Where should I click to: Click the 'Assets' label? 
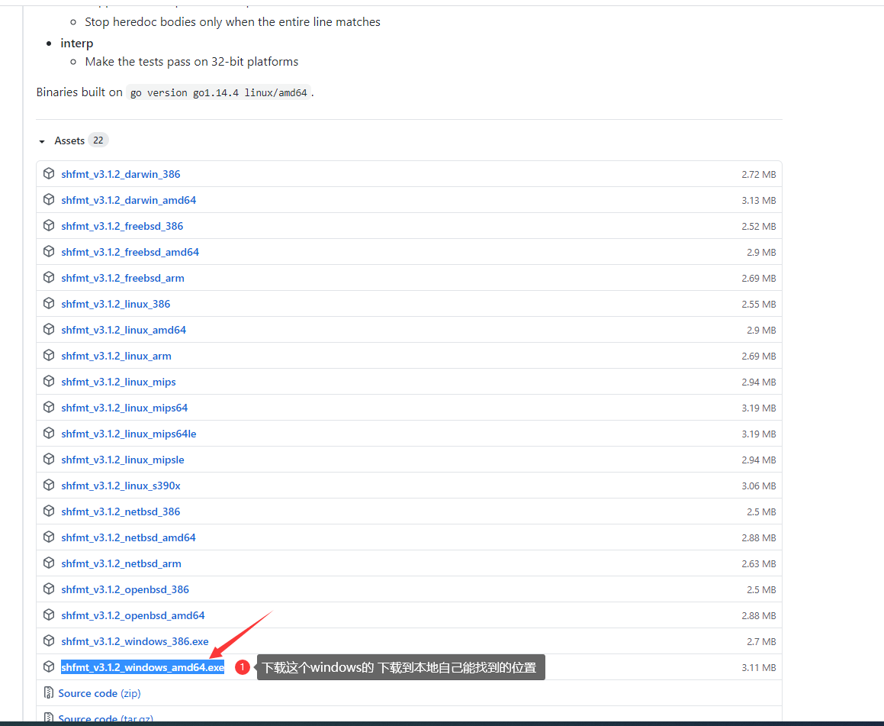click(x=69, y=140)
